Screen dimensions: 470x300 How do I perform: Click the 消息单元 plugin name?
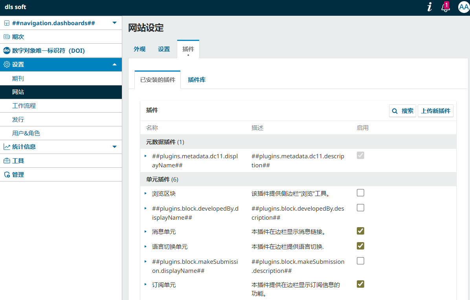[163, 232]
